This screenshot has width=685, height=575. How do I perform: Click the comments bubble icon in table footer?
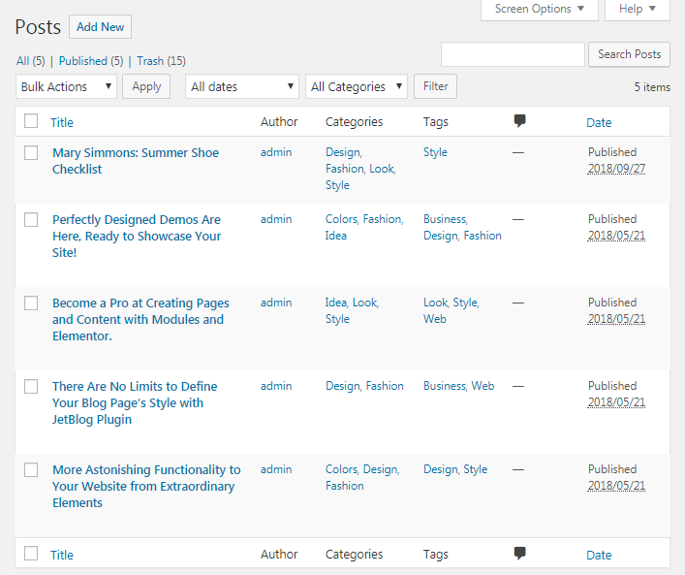tap(519, 554)
